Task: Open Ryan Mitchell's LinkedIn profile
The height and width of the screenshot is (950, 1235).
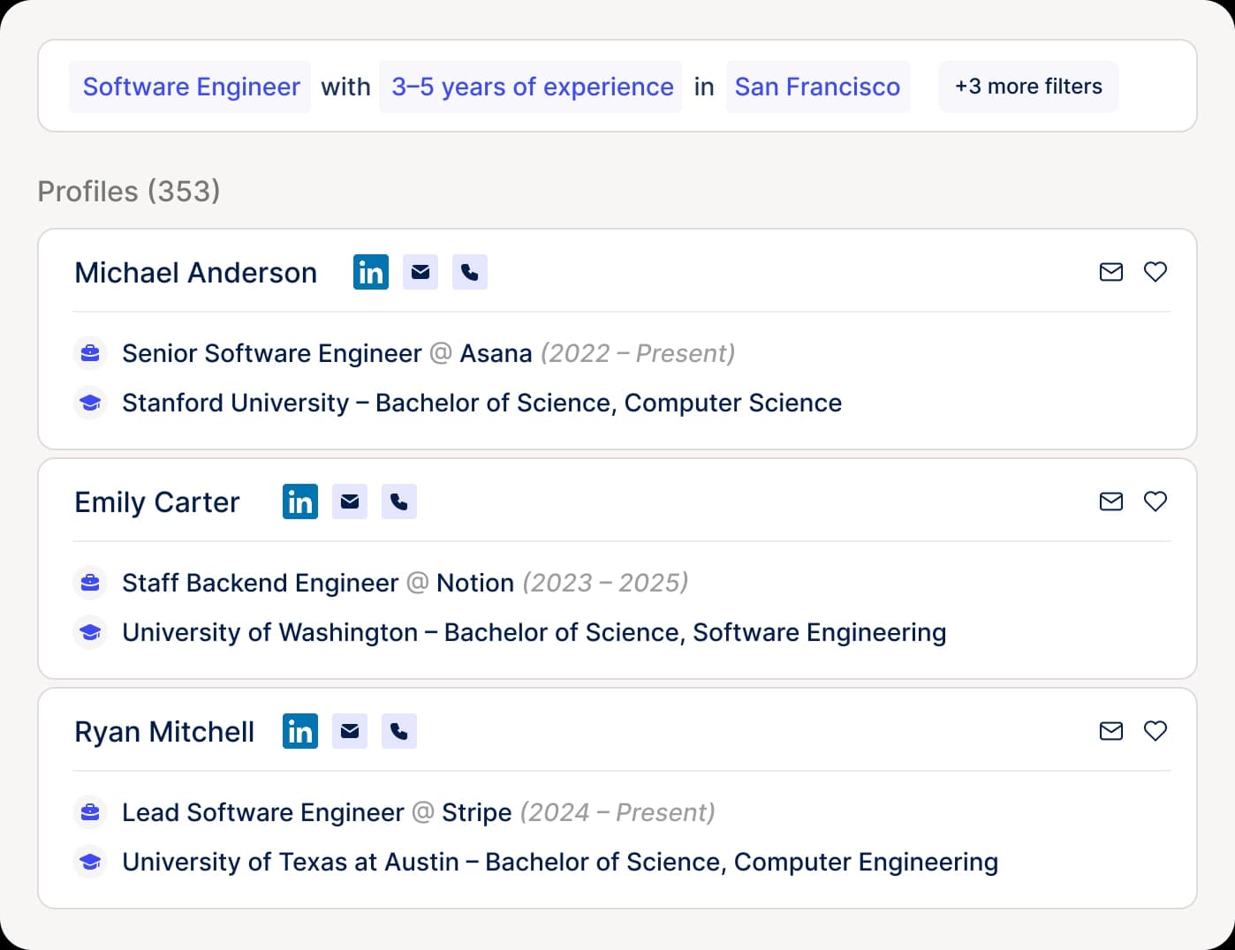Action: tap(300, 731)
